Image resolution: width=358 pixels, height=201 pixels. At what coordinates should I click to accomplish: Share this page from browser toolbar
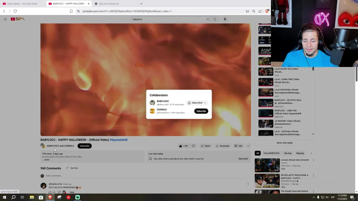(260, 11)
